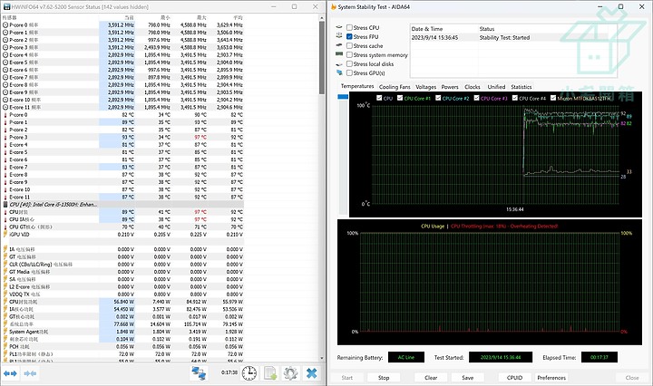Screen dimensions: 653x386
Task: Switch to the Cooling Fans tab
Action: click(395, 87)
